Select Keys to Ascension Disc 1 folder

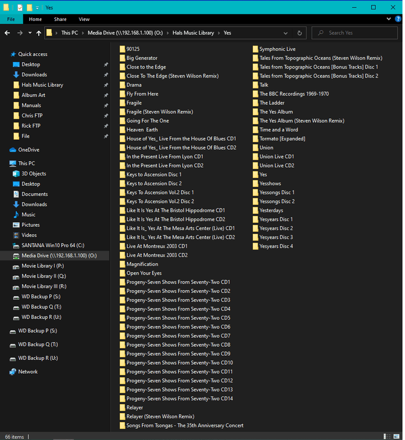[154, 174]
